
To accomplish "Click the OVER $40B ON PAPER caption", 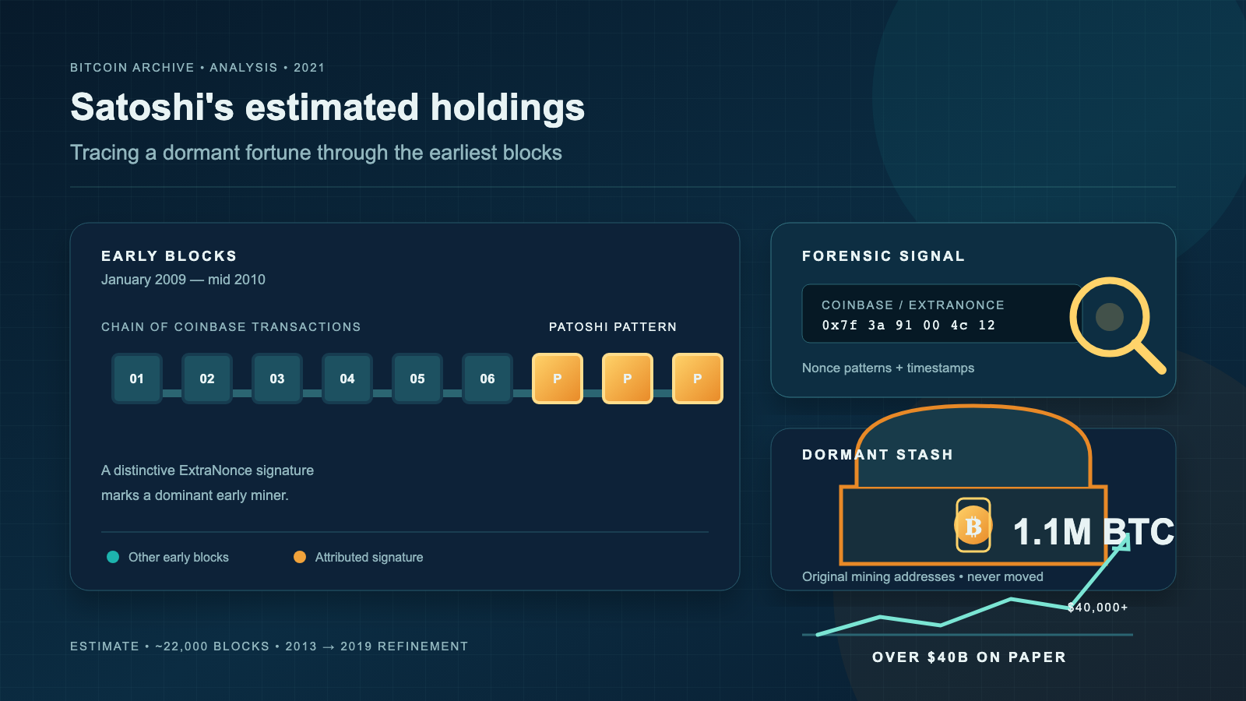I will point(969,657).
